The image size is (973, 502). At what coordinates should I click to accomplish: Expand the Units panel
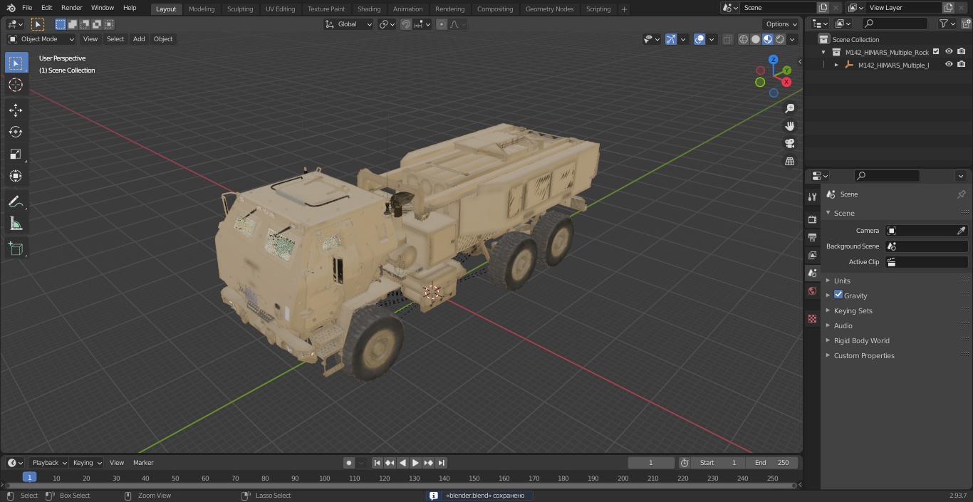click(x=842, y=281)
